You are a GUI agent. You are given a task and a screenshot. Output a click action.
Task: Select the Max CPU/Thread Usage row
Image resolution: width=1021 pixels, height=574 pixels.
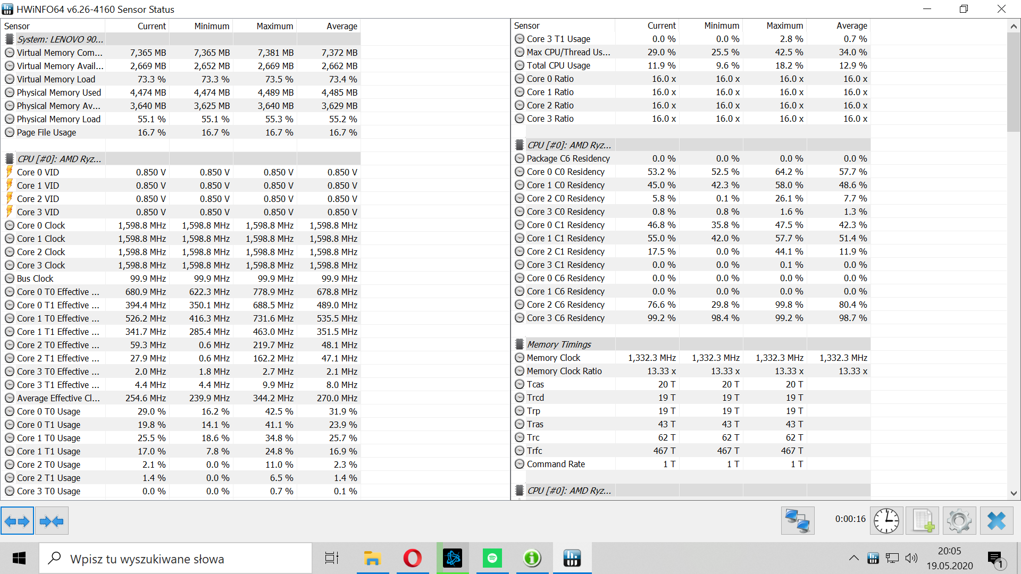pyautogui.click(x=691, y=52)
